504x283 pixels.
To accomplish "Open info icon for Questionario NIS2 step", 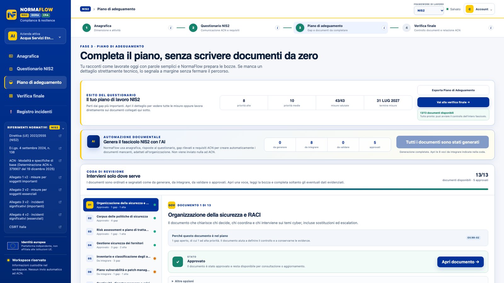I will [278, 28].
